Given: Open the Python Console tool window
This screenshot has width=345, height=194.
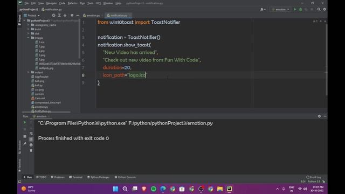Looking at the screenshot, I should pos(125,177).
